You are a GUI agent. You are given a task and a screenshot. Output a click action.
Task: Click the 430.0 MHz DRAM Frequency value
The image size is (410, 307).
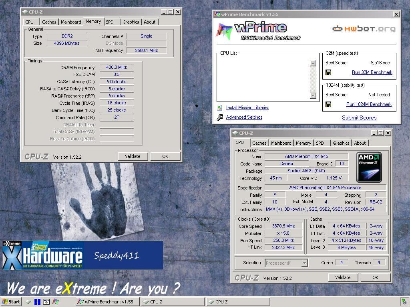(117, 67)
